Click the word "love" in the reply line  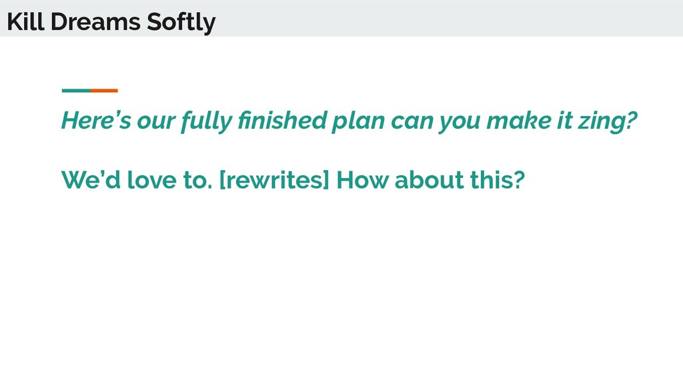151,180
